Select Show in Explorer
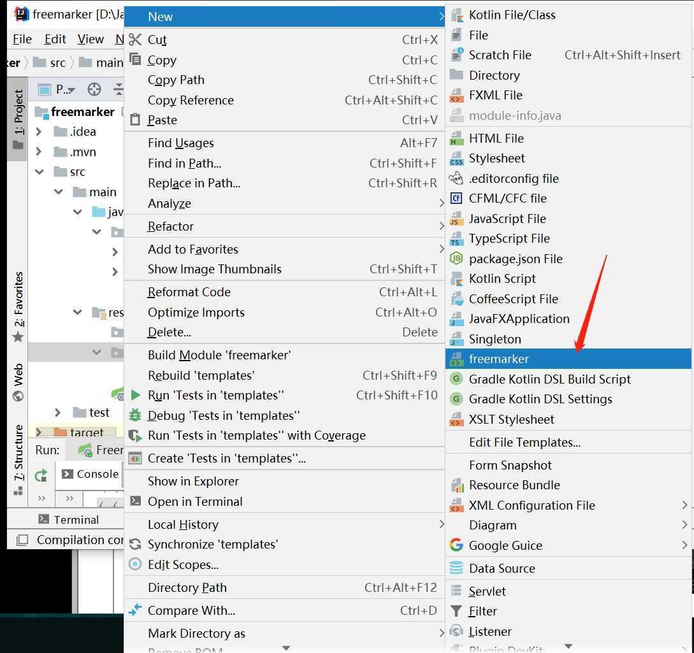Image resolution: width=694 pixels, height=653 pixels. 285,481
